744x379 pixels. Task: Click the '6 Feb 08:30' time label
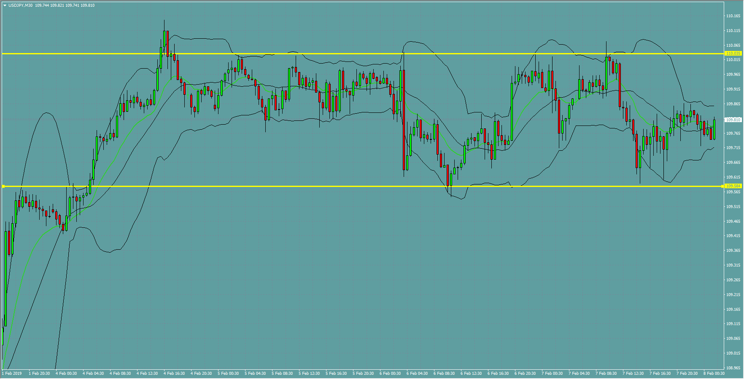tap(444, 374)
